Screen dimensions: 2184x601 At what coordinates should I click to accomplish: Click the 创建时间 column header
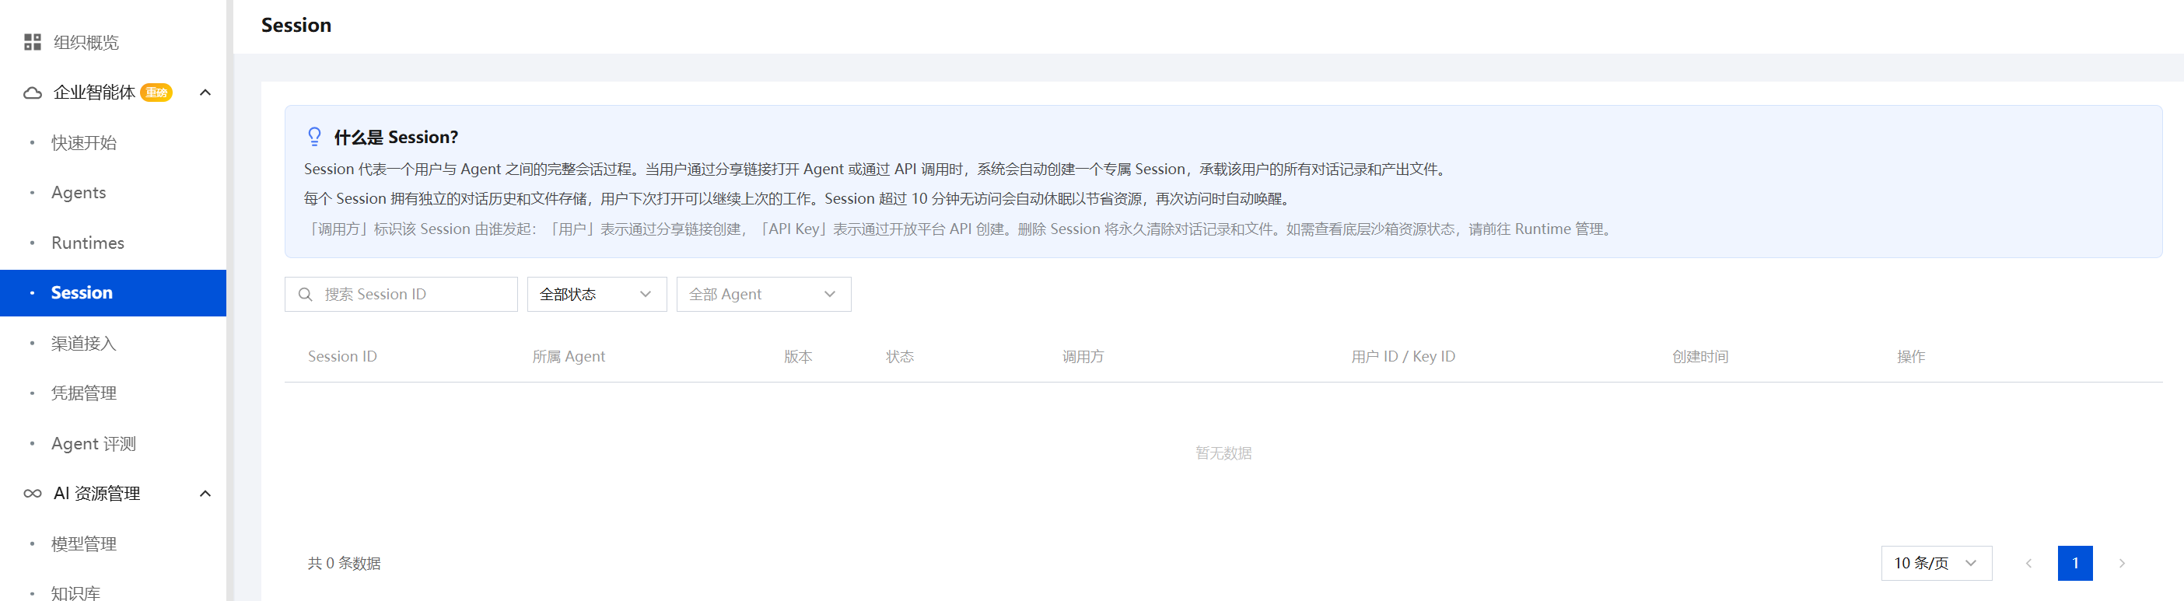click(x=1700, y=357)
